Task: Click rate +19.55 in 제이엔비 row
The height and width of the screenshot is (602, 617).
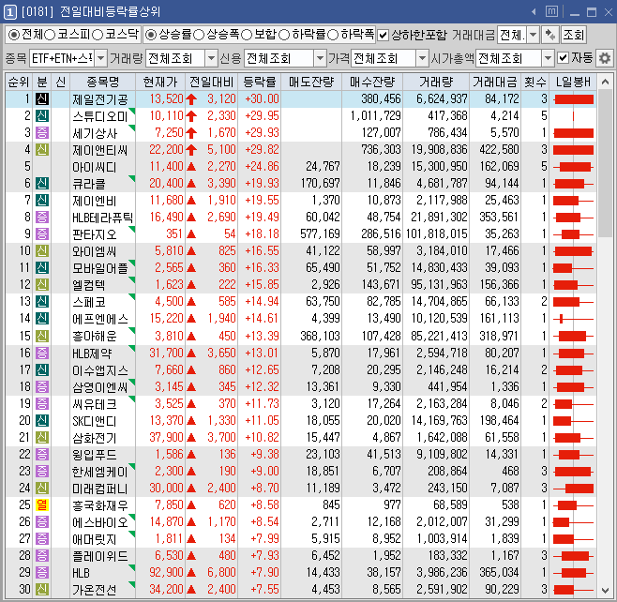Action: 262,201
